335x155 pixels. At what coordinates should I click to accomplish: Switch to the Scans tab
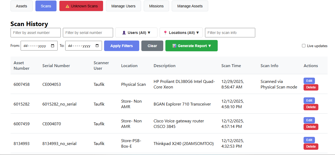coord(46,6)
